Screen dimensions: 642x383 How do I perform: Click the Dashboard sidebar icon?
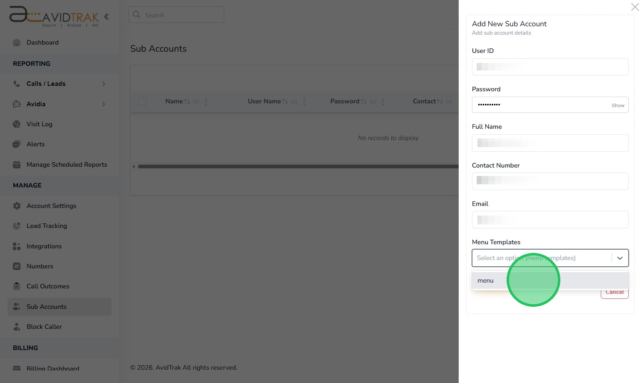click(x=17, y=43)
